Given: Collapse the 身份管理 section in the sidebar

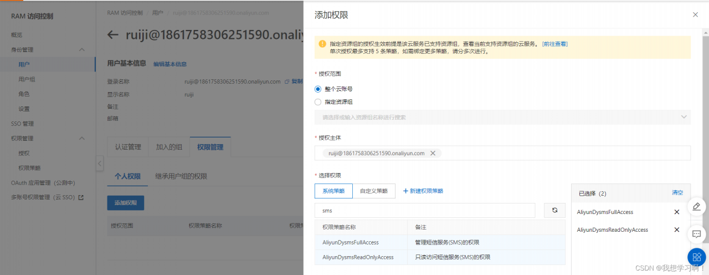Looking at the screenshot, I should pos(82,50).
